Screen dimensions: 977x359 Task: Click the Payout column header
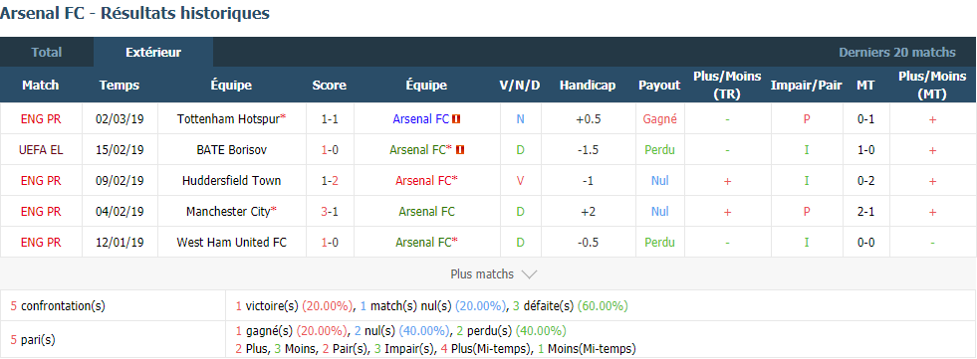click(659, 86)
